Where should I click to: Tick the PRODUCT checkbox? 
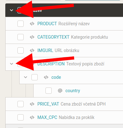click(21, 24)
